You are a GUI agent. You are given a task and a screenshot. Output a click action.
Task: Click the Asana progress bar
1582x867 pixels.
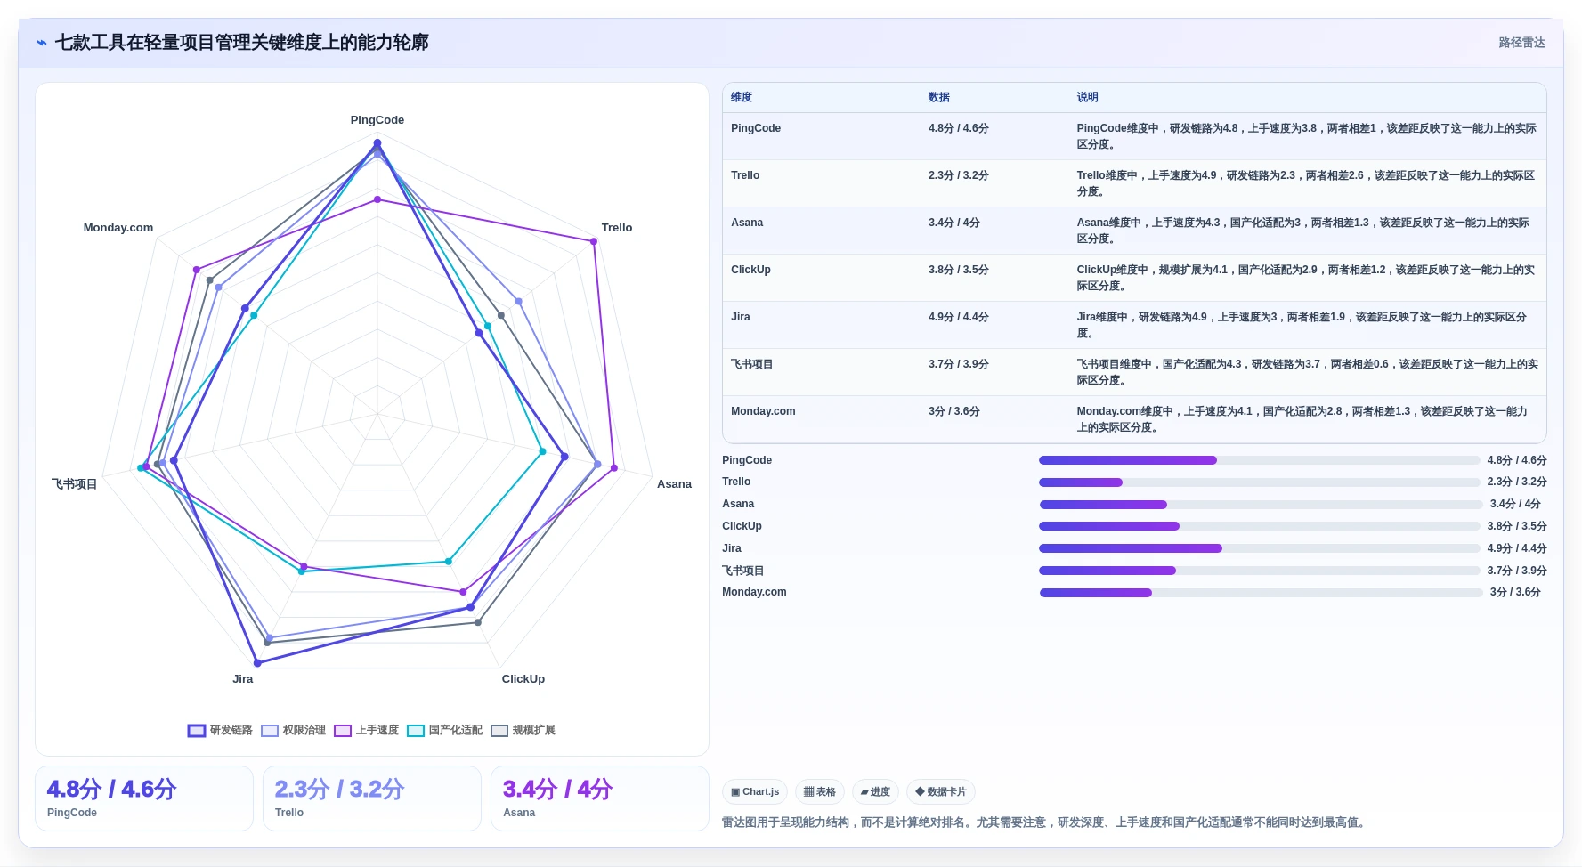point(1261,505)
